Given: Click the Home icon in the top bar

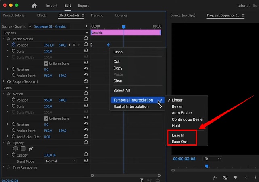Looking at the screenshot, I should (34, 6).
